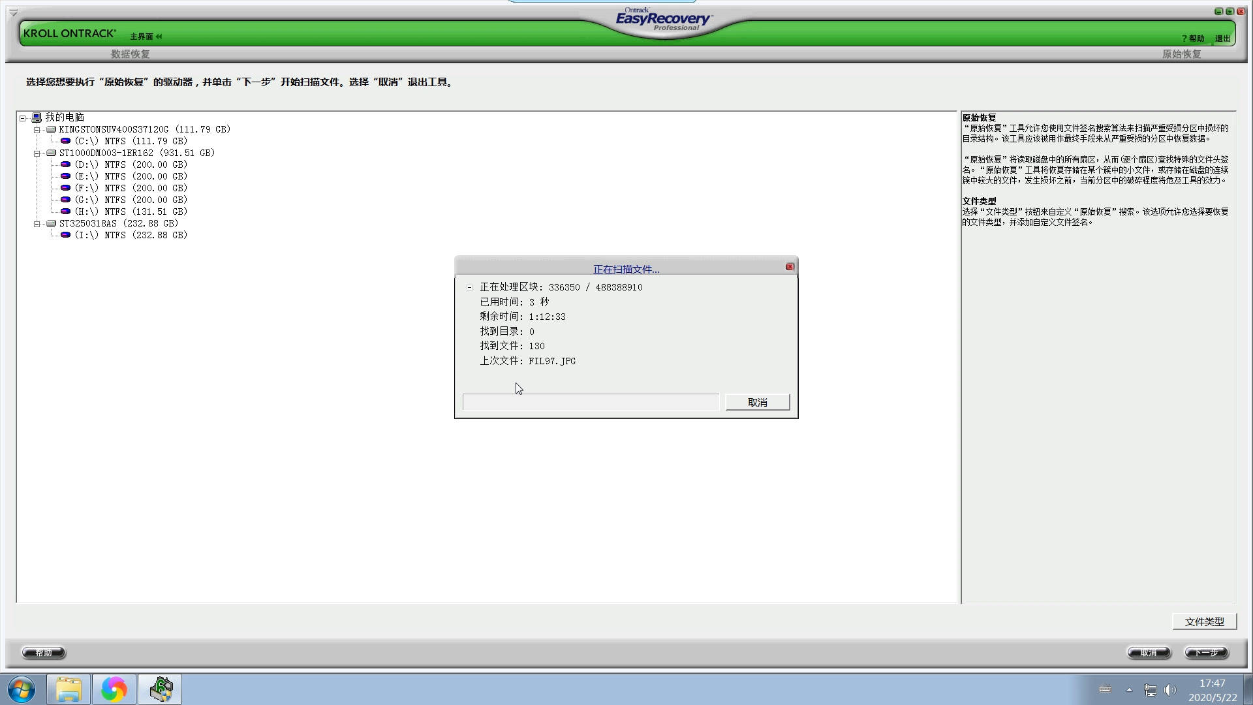Image resolution: width=1253 pixels, height=705 pixels.
Task: Click the I:\ partition icon
Action: coord(65,235)
